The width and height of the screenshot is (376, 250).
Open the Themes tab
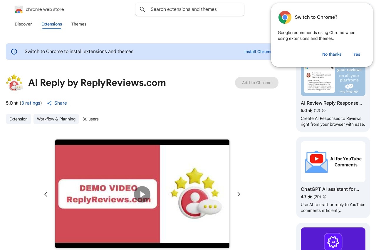tap(79, 24)
